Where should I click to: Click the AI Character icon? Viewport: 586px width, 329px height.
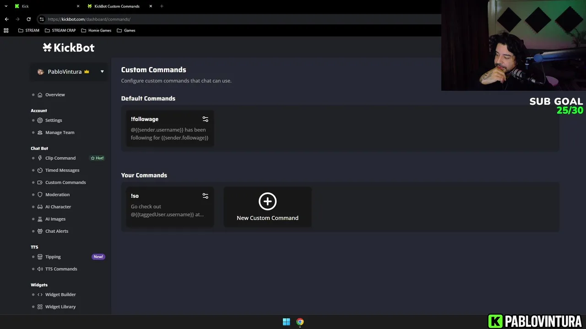coord(40,207)
